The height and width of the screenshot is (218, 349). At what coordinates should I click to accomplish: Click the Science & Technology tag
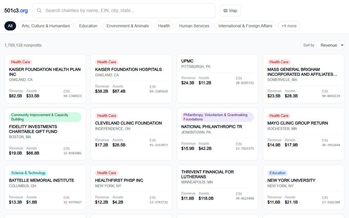coord(28,173)
